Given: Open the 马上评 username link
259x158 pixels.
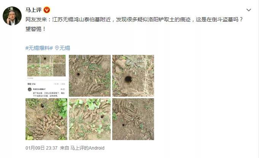Looking at the screenshot, I should [33, 10].
